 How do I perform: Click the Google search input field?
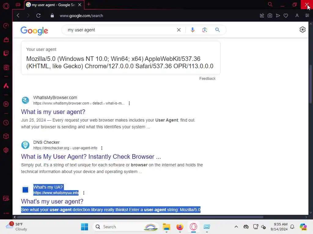point(121,30)
